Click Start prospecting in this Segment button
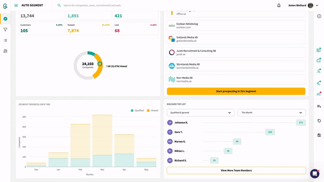Screen dimensions: 324x182 click(x=236, y=91)
